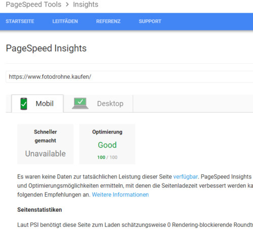Click the 'Schneller gemacht' Unavailable card
This screenshot has width=253, height=229.
pyautogui.click(x=46, y=144)
